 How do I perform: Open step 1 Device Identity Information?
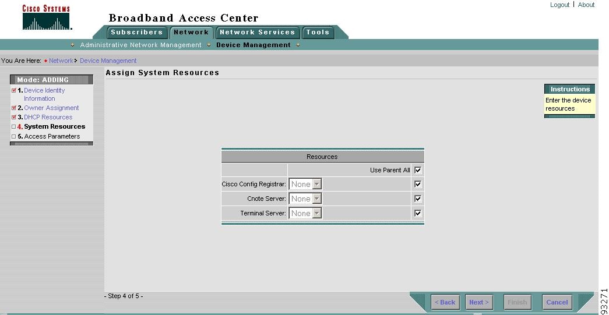[44, 94]
